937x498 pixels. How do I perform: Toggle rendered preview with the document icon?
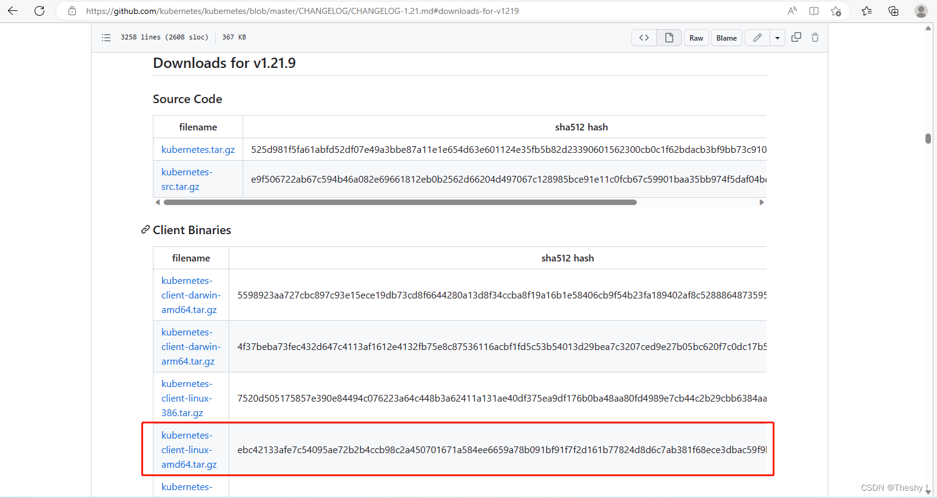[x=669, y=37]
